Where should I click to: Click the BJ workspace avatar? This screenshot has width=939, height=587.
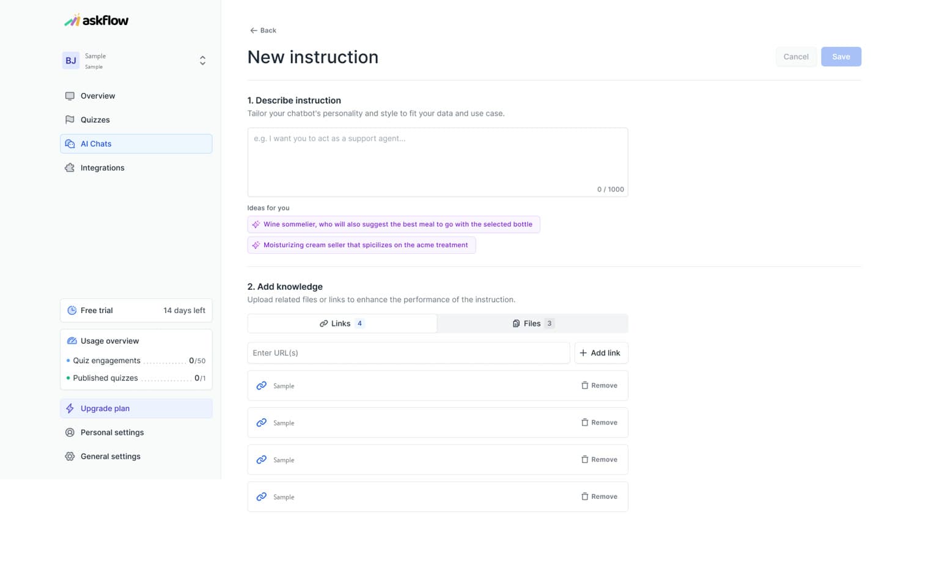[x=71, y=61]
